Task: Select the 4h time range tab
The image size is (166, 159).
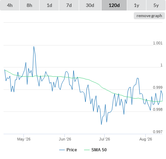Action: point(10,5)
